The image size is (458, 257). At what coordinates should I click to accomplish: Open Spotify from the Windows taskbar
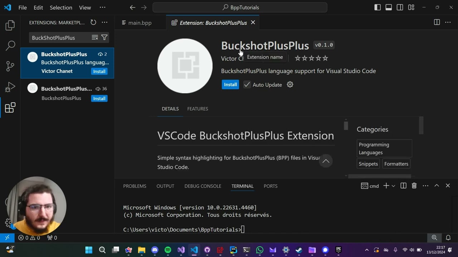[x=168, y=250]
